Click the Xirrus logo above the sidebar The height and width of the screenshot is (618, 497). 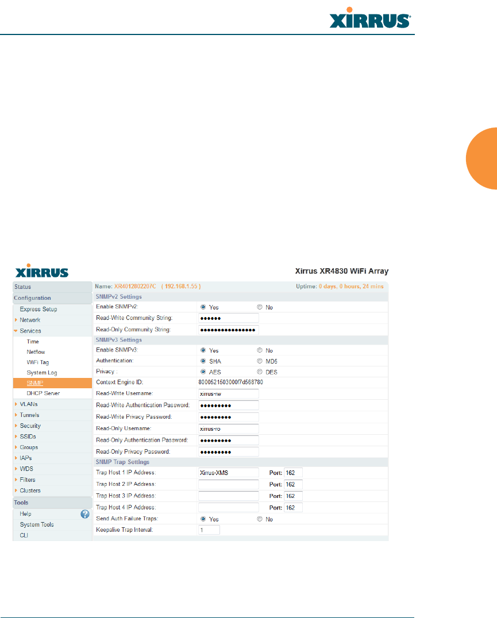point(42,271)
